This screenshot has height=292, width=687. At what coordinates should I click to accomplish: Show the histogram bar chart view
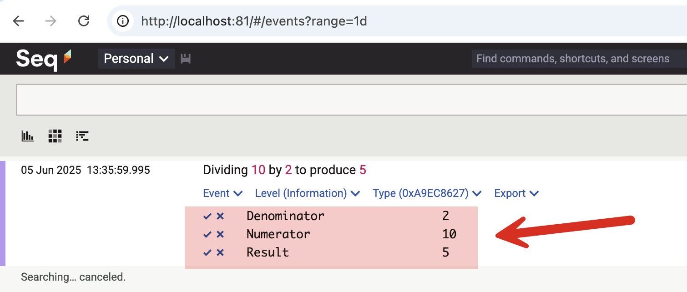(x=28, y=136)
